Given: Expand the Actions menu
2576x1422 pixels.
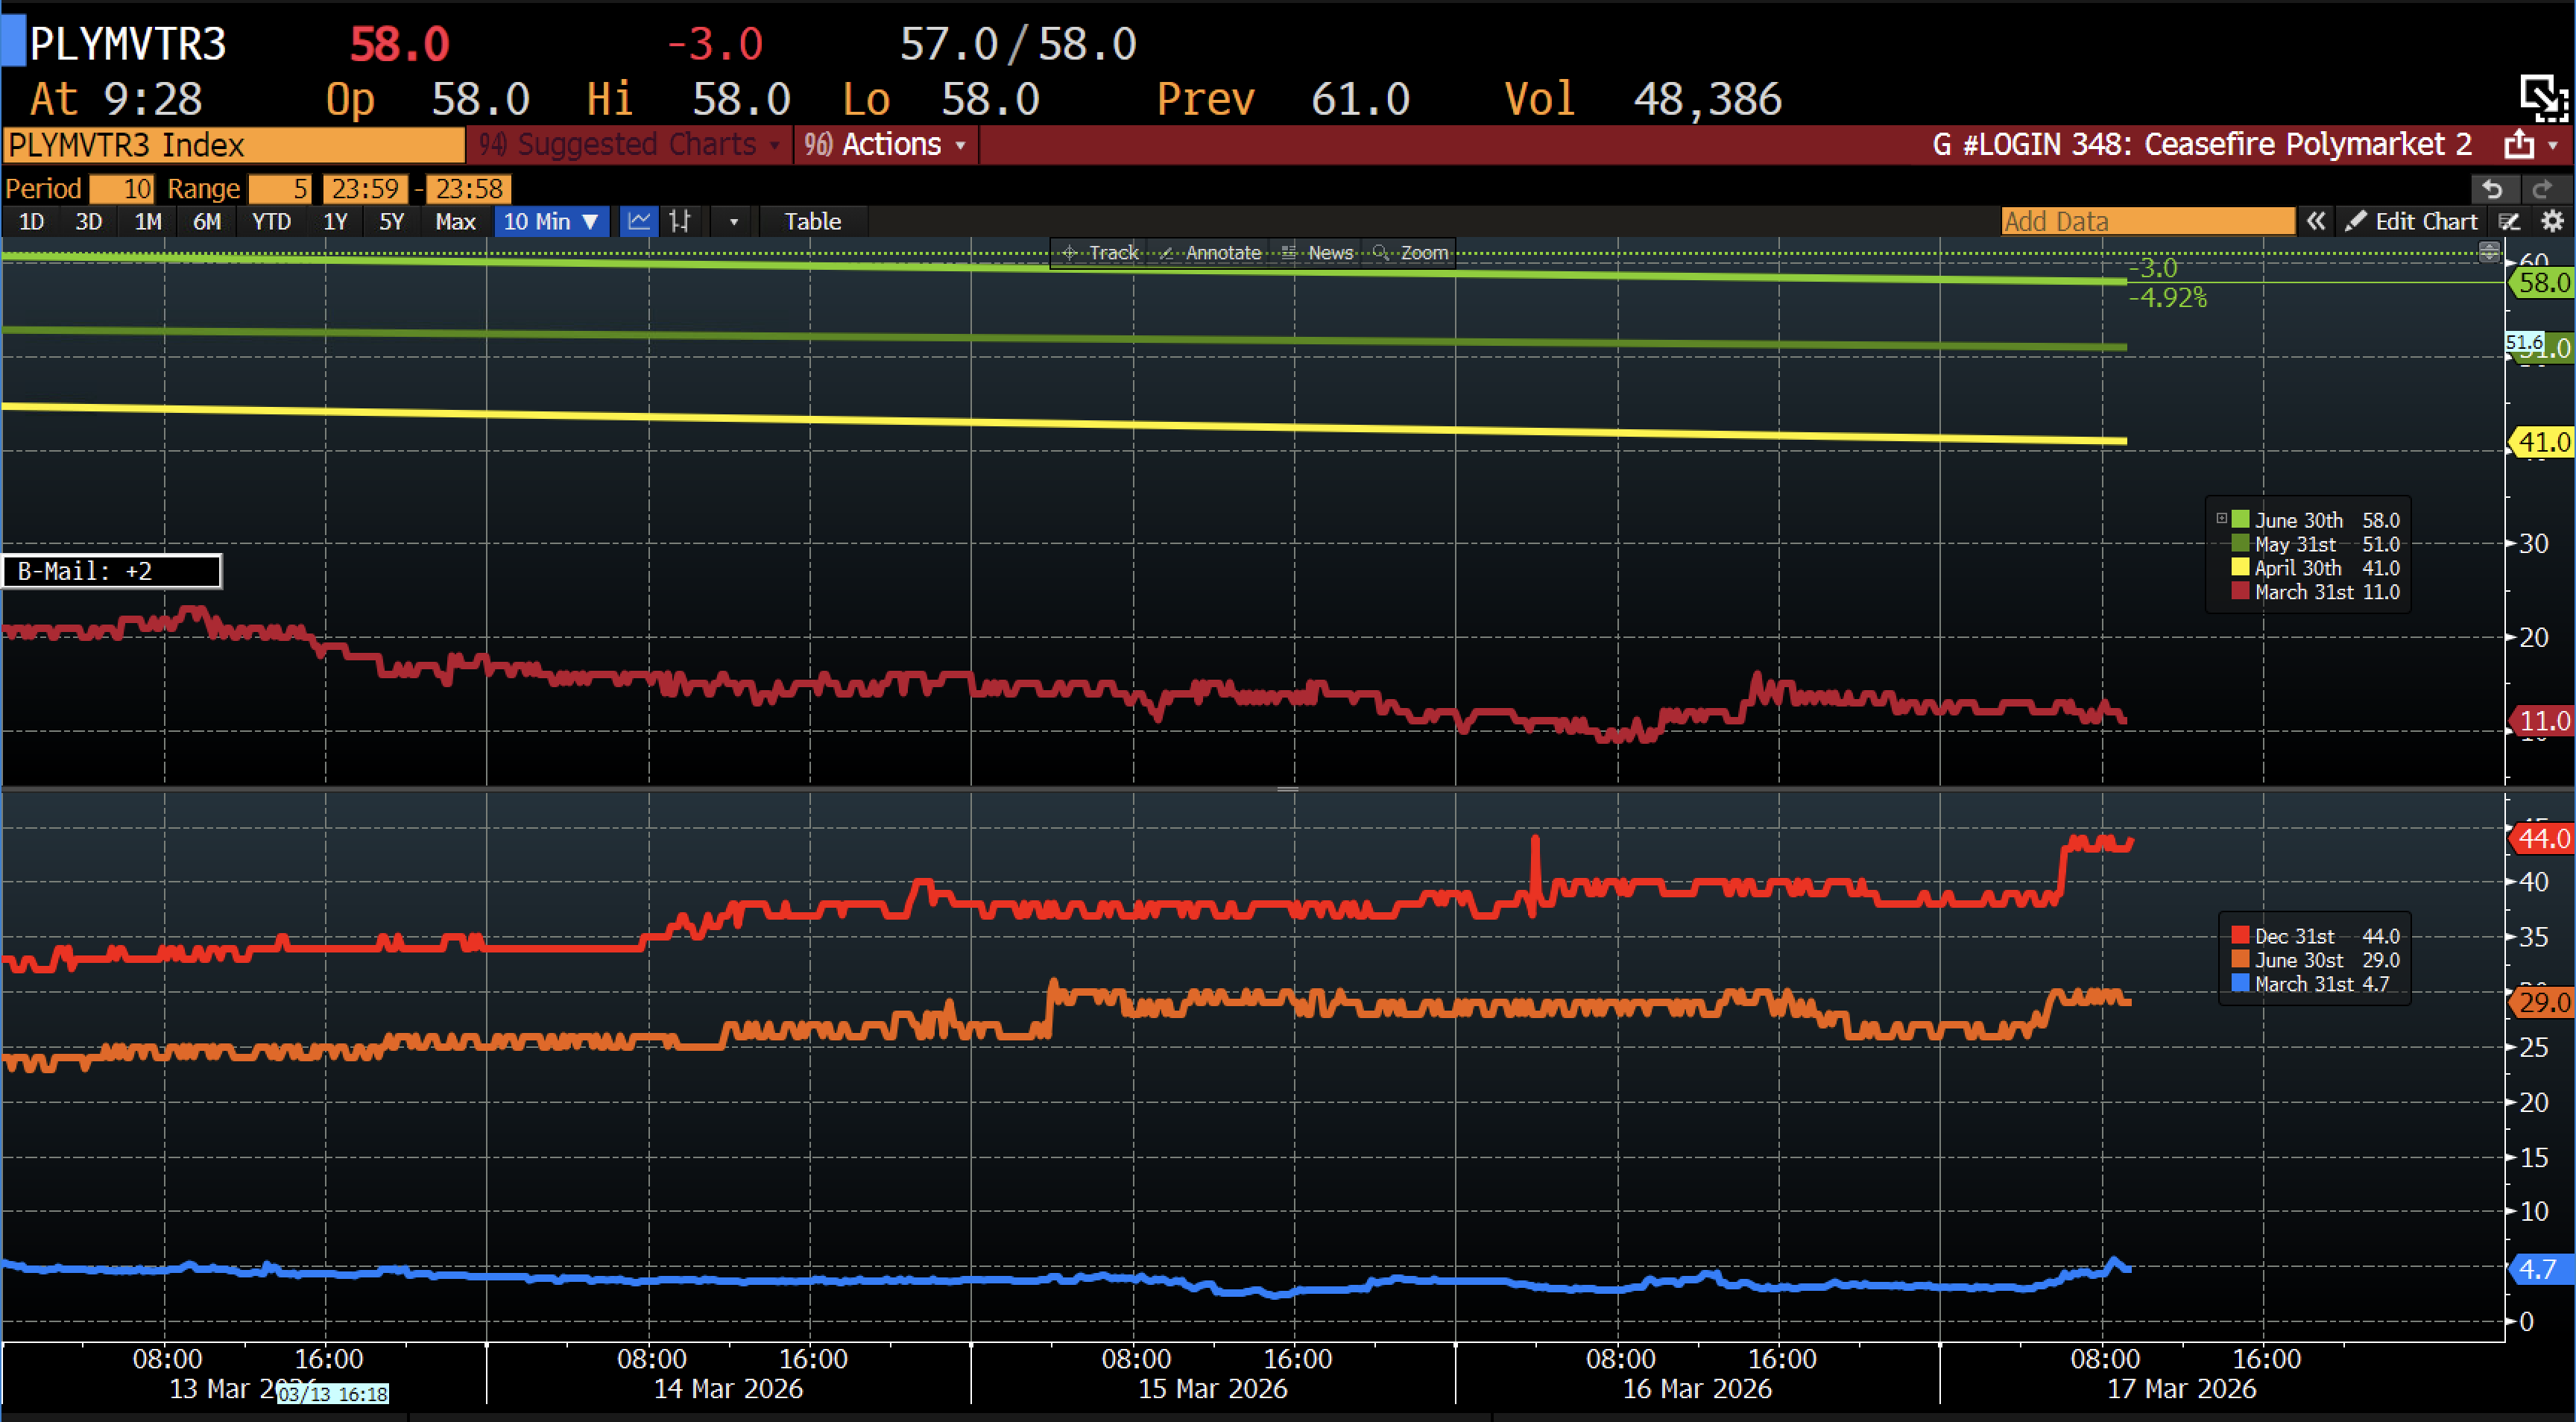Looking at the screenshot, I should pyautogui.click(x=886, y=145).
